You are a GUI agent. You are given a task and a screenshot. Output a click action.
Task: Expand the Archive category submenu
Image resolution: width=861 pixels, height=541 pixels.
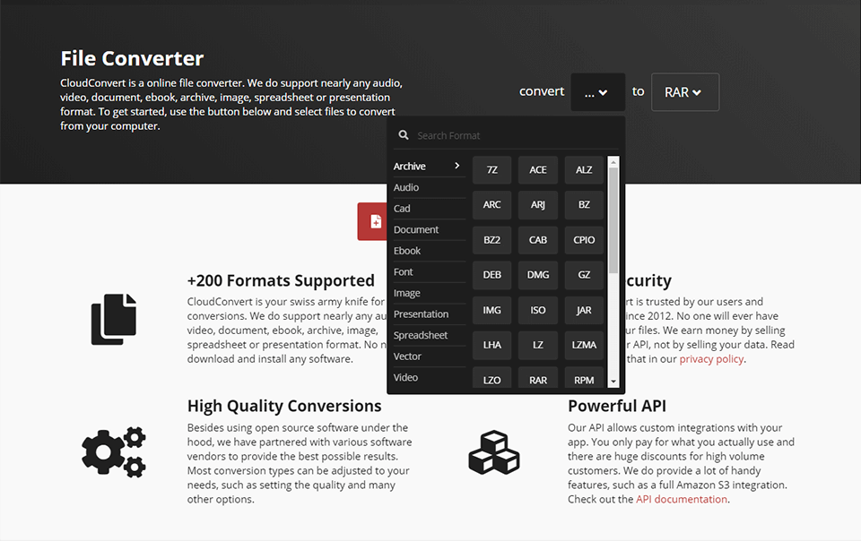(x=428, y=166)
